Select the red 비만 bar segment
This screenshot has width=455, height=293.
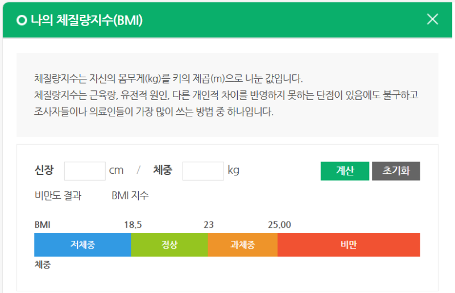349,245
